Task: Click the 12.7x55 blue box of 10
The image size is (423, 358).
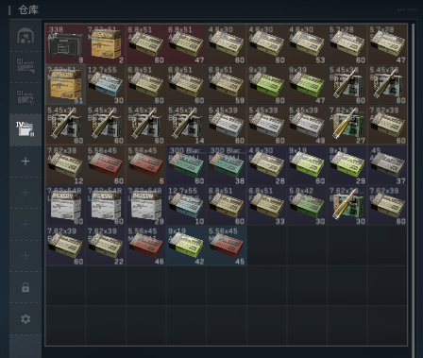Action: 186,205
